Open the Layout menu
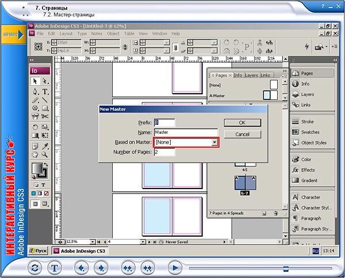This screenshot has width=345, height=278. click(66, 34)
